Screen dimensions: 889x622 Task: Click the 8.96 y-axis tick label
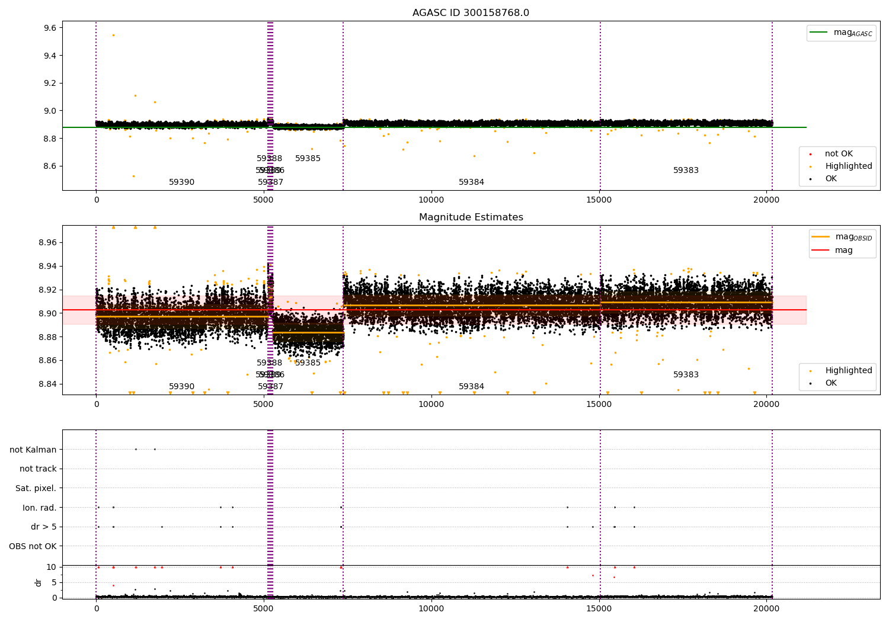(x=48, y=243)
